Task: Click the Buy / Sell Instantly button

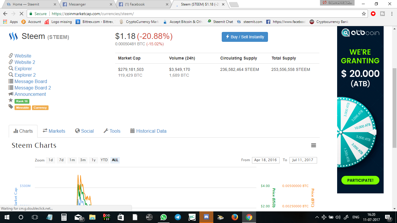Action: [245, 37]
